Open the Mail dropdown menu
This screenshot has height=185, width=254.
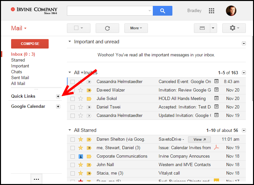point(19,28)
